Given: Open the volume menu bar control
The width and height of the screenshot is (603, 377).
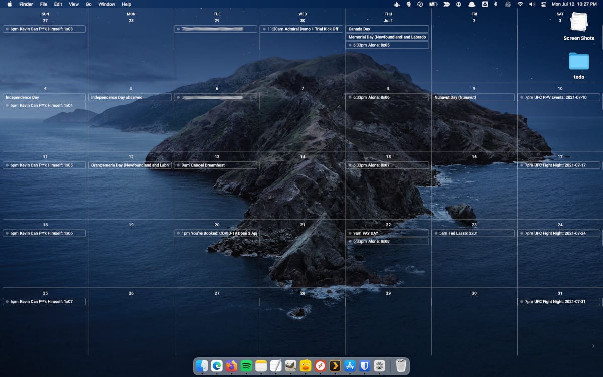Looking at the screenshot, I should 532,4.
